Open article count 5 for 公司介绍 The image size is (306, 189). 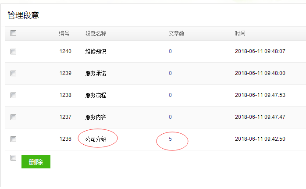click(170, 139)
